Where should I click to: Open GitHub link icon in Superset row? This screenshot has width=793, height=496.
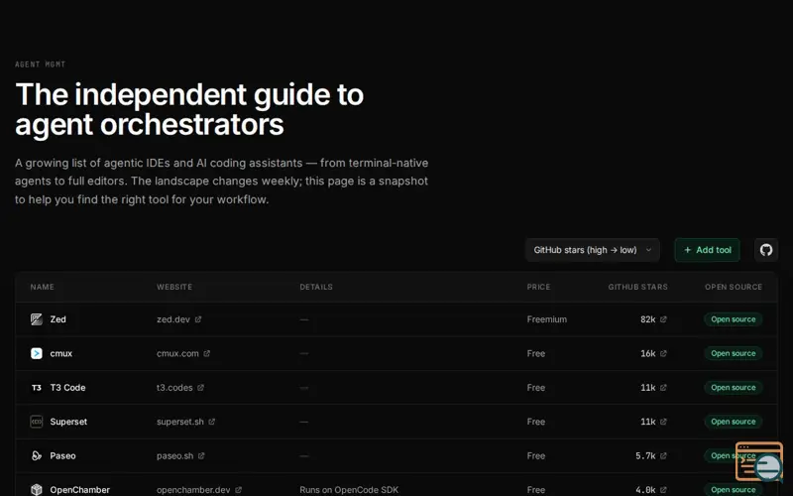(x=663, y=422)
